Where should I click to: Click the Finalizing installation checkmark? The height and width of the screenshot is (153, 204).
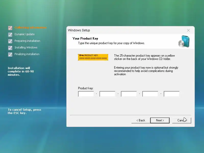[x=10, y=54]
